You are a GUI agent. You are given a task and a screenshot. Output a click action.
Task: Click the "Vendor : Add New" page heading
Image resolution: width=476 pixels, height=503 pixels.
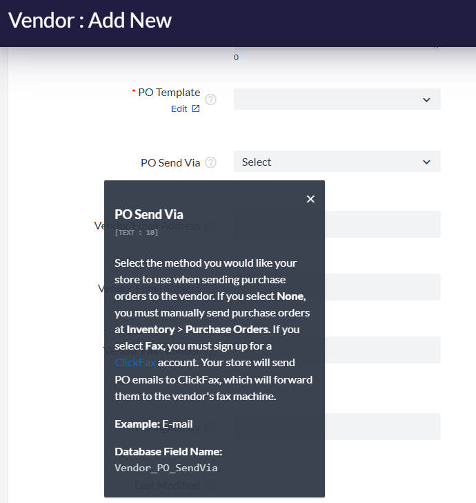click(90, 21)
